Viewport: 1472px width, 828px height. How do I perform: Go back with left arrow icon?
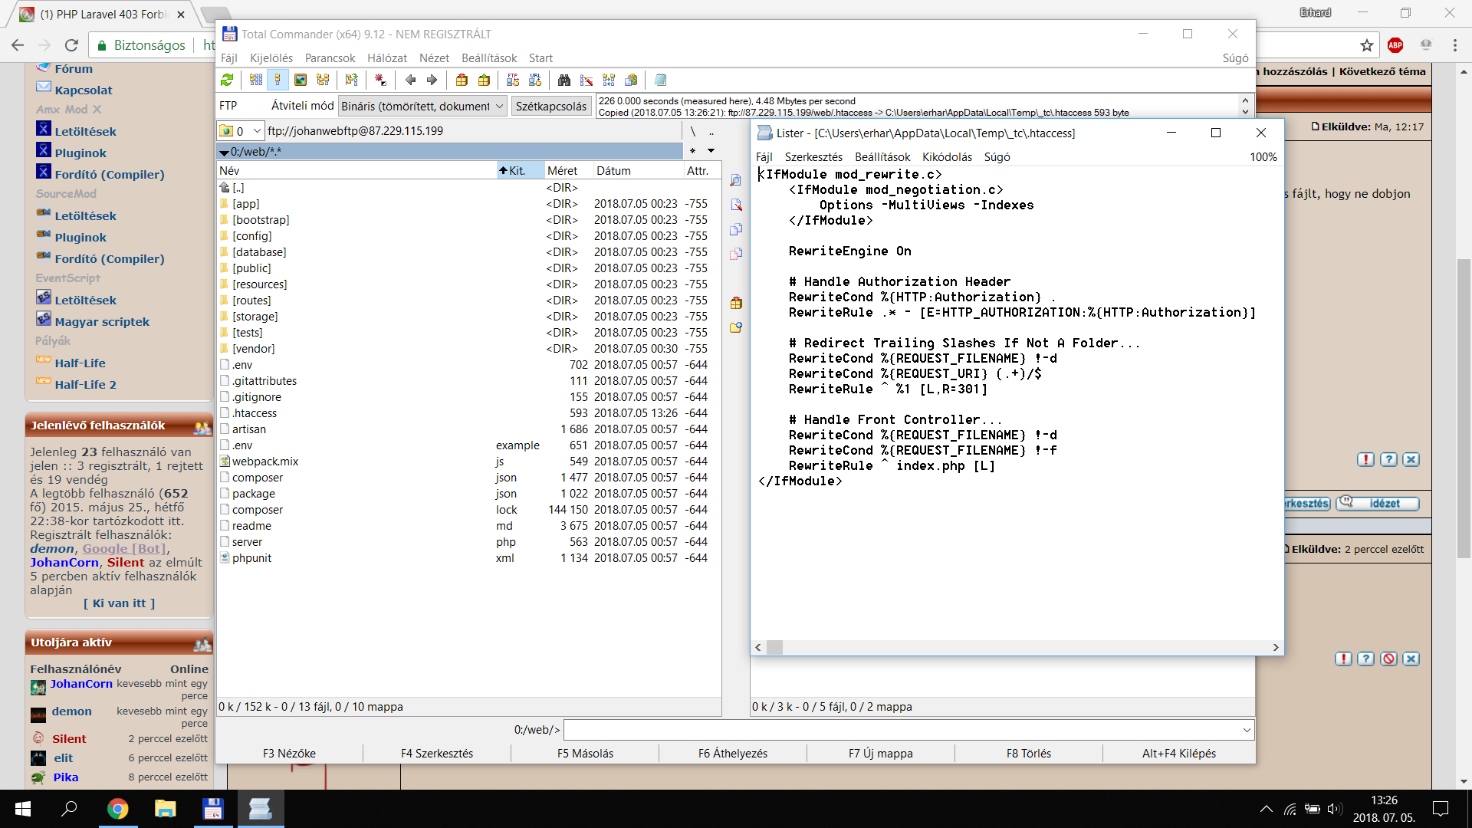coord(410,80)
